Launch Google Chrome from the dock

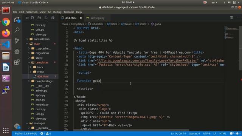[x=6, y=22]
